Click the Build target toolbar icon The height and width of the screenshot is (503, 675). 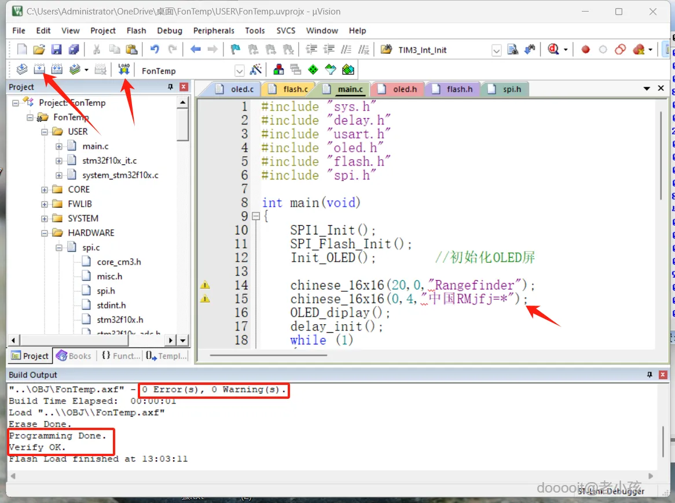[x=39, y=70]
